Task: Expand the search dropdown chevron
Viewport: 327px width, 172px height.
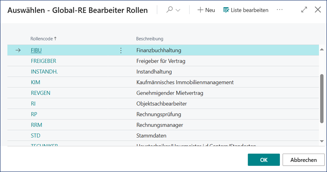Action: 178,11
